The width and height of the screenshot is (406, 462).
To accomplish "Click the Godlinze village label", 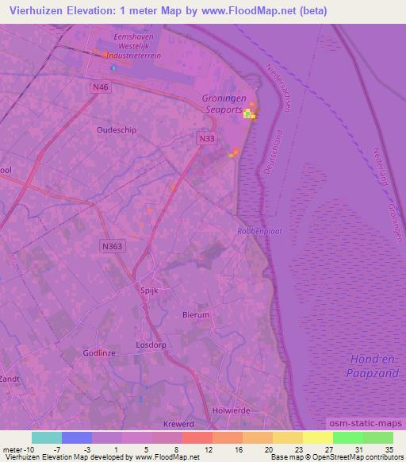I will pyautogui.click(x=99, y=352).
